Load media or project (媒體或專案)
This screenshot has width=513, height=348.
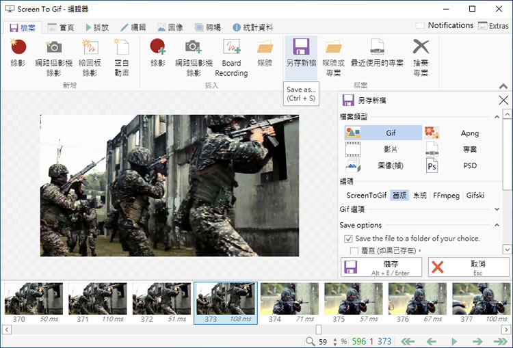click(333, 58)
